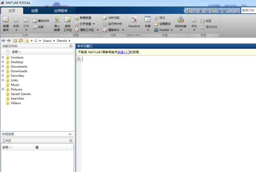Click the paste icon in quick access toolbar
The image size is (256, 172).
pyautogui.click(x=213, y=10)
